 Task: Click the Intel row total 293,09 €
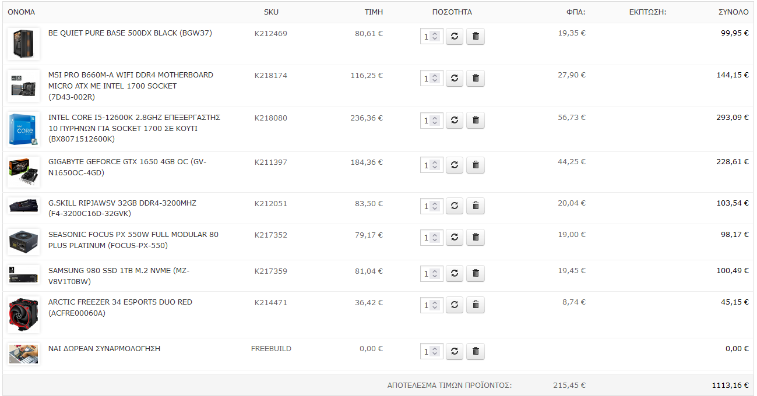(x=733, y=117)
